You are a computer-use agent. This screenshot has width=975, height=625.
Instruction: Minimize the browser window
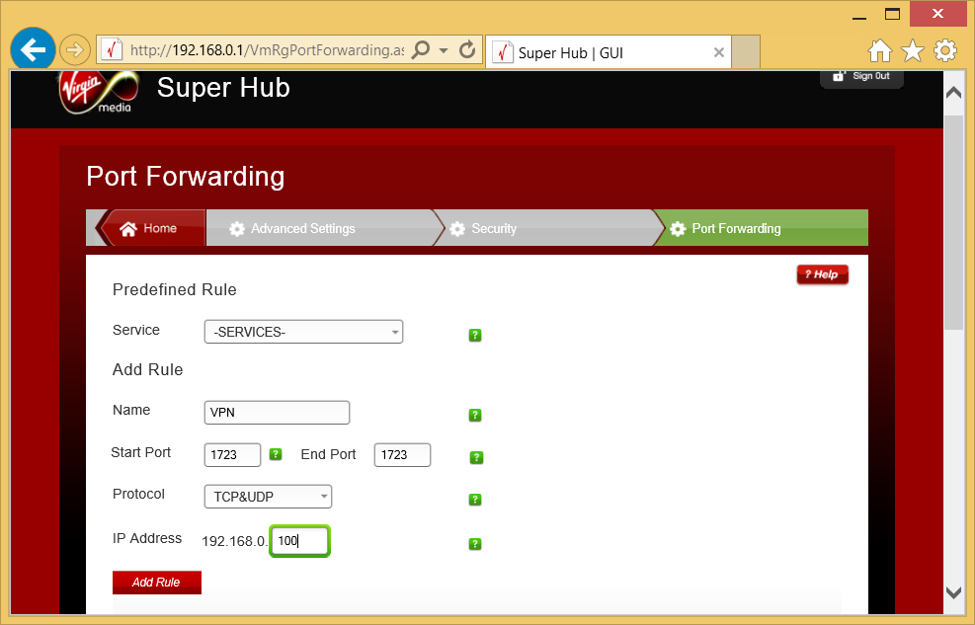click(x=859, y=18)
